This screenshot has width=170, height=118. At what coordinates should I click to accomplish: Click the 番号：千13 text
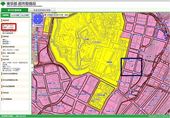(x=7, y=67)
